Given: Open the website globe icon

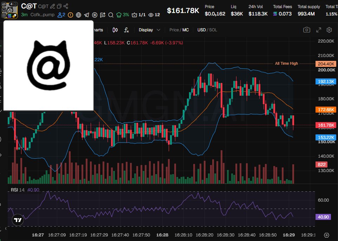Looking at the screenshot, I should coord(78,15).
